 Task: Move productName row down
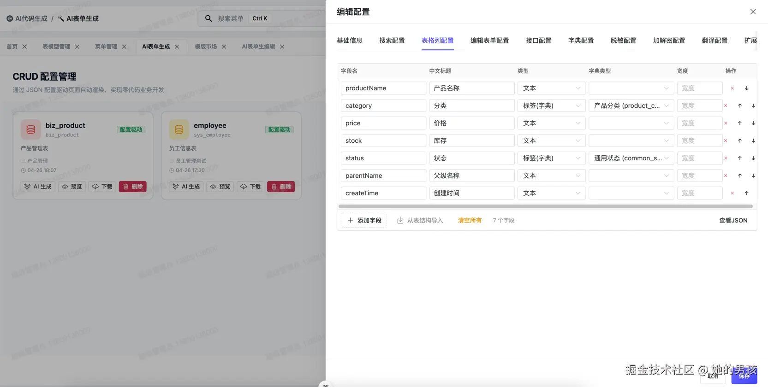pos(746,88)
